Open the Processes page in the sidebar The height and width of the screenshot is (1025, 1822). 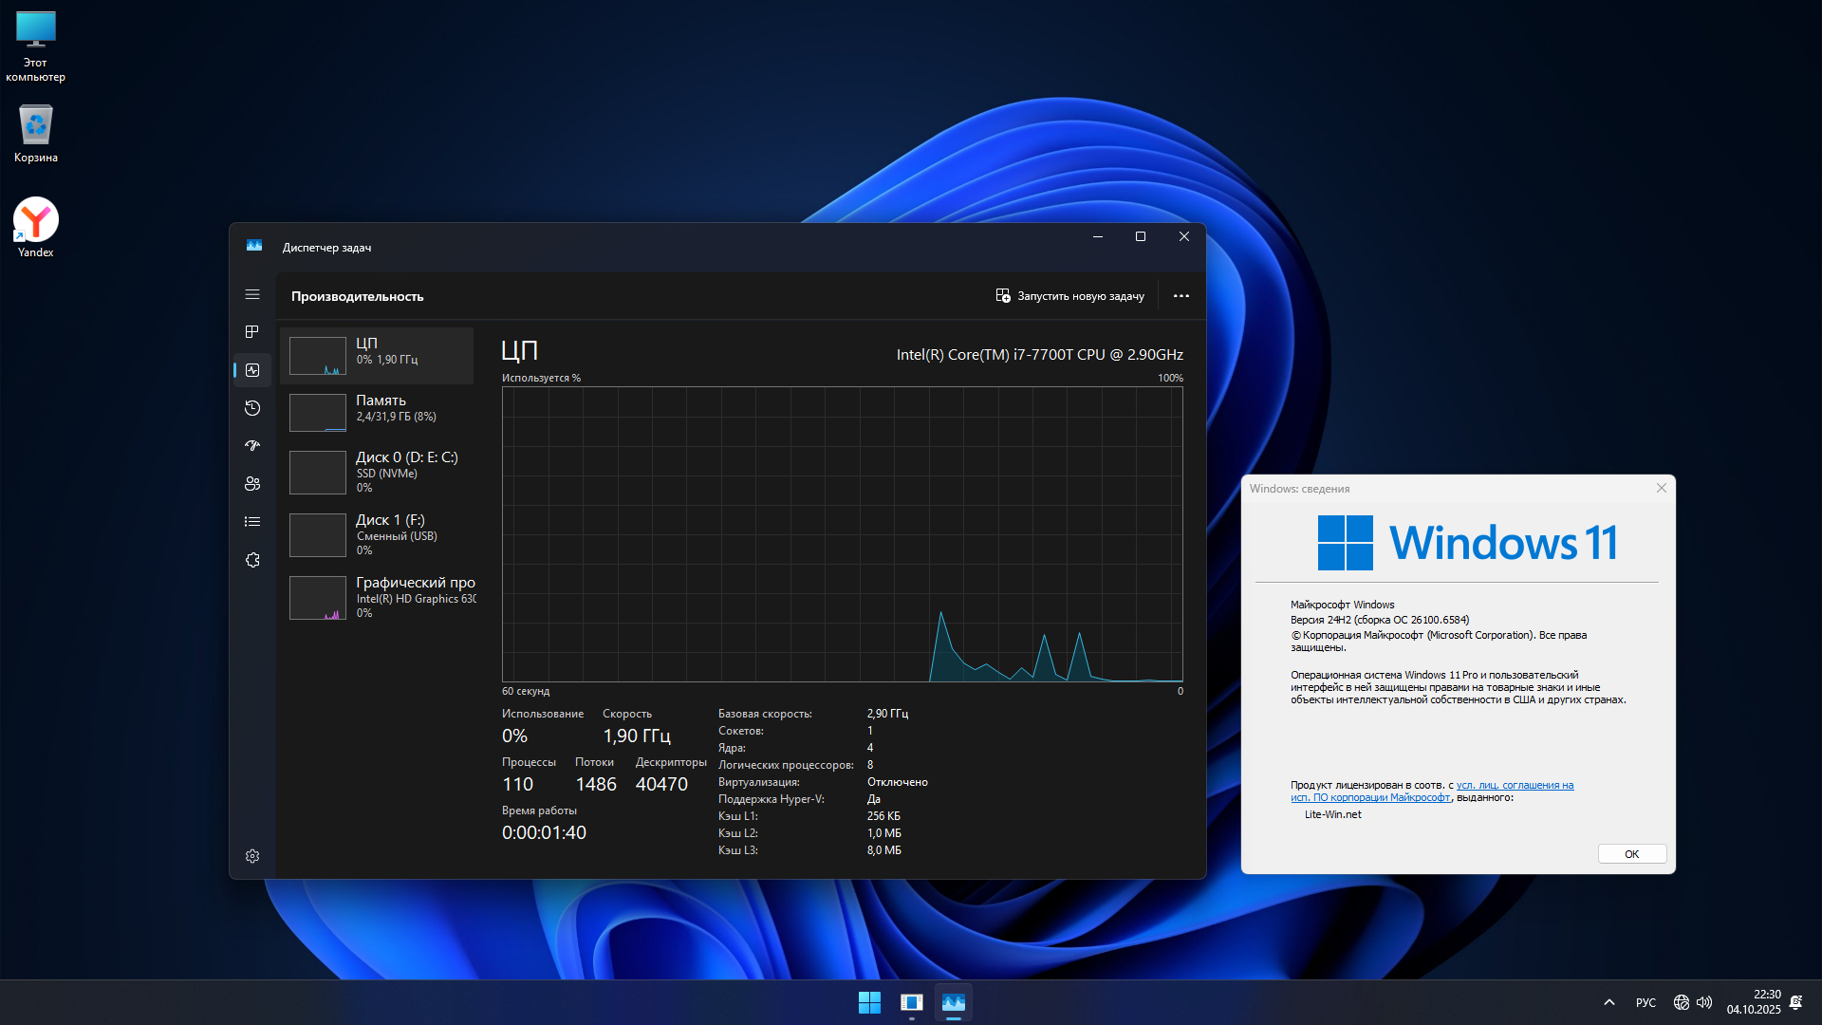tap(252, 332)
